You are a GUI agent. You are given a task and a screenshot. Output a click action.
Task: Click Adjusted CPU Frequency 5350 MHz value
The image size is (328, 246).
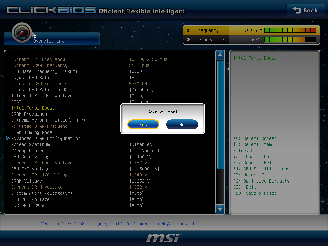[139, 84]
